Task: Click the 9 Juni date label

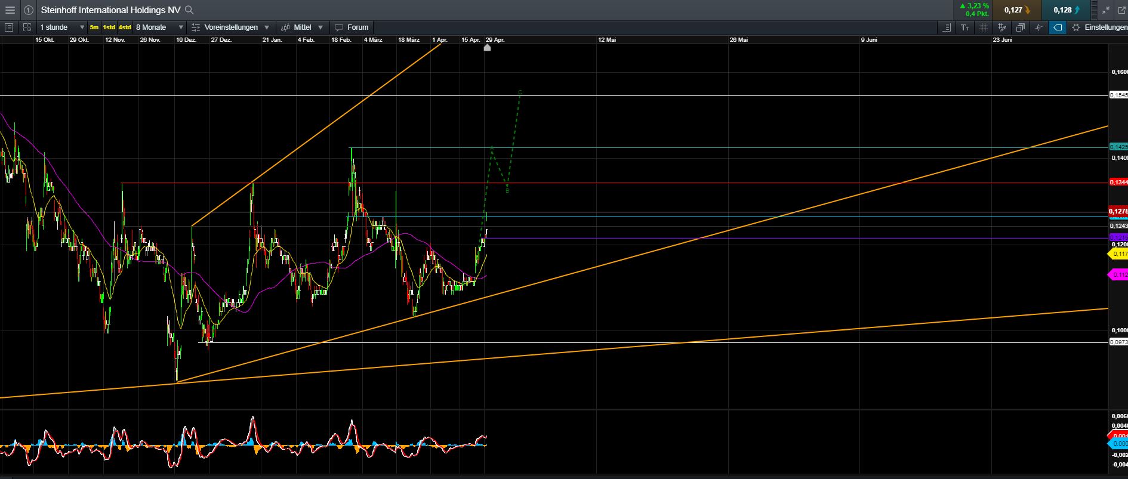Action: (x=869, y=40)
